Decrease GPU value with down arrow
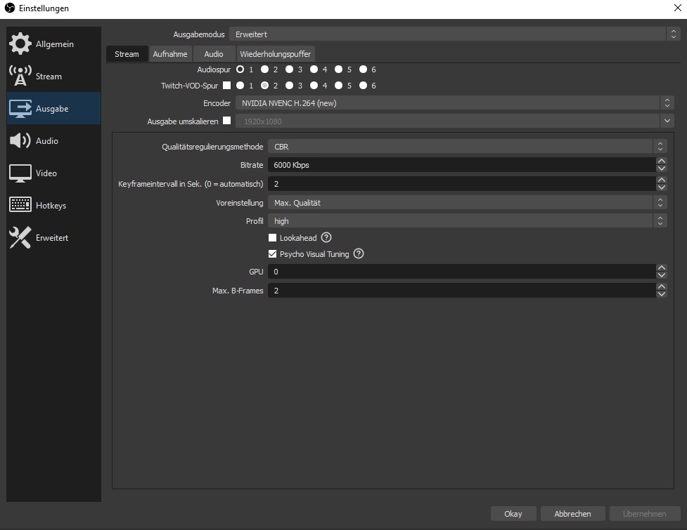Viewport: 687px width, 530px height. [662, 275]
